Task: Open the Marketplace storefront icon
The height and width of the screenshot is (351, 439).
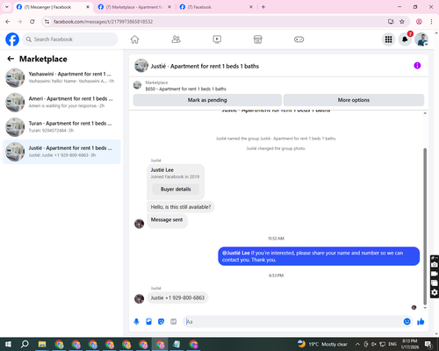Action: (258, 39)
